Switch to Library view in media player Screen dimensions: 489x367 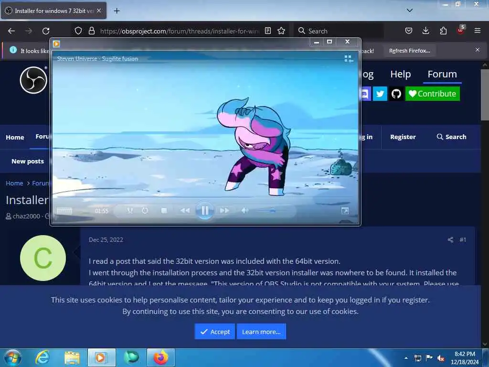click(349, 59)
